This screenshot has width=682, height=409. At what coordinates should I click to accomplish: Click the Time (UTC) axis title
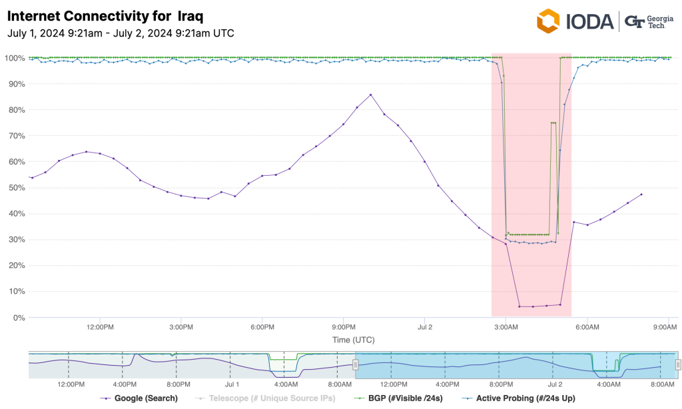[x=353, y=340]
